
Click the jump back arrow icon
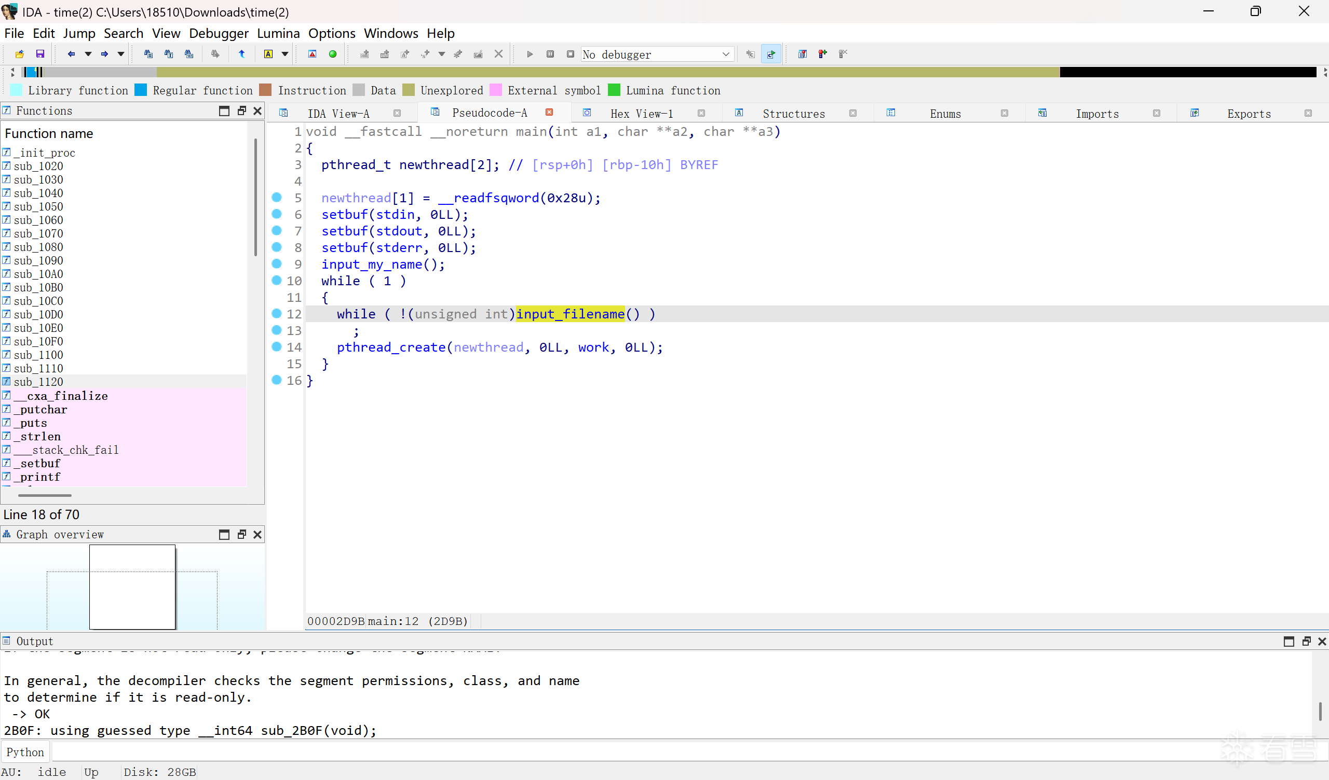click(71, 54)
